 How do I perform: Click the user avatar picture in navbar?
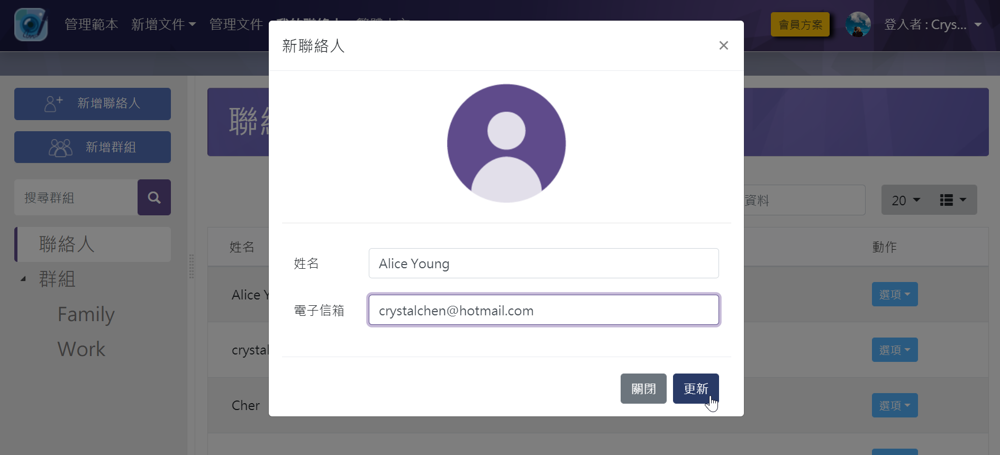858,24
